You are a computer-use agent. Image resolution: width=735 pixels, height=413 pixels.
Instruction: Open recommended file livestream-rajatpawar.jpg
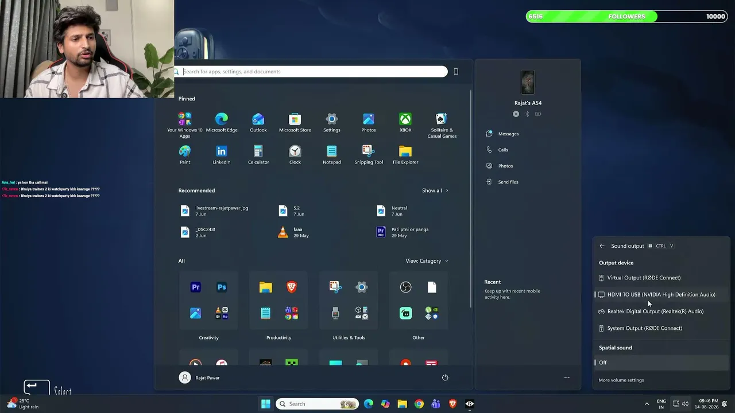pos(215,211)
